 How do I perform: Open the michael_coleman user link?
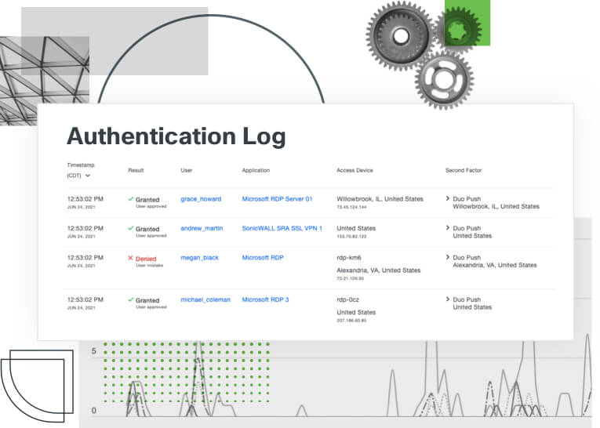[205, 300]
